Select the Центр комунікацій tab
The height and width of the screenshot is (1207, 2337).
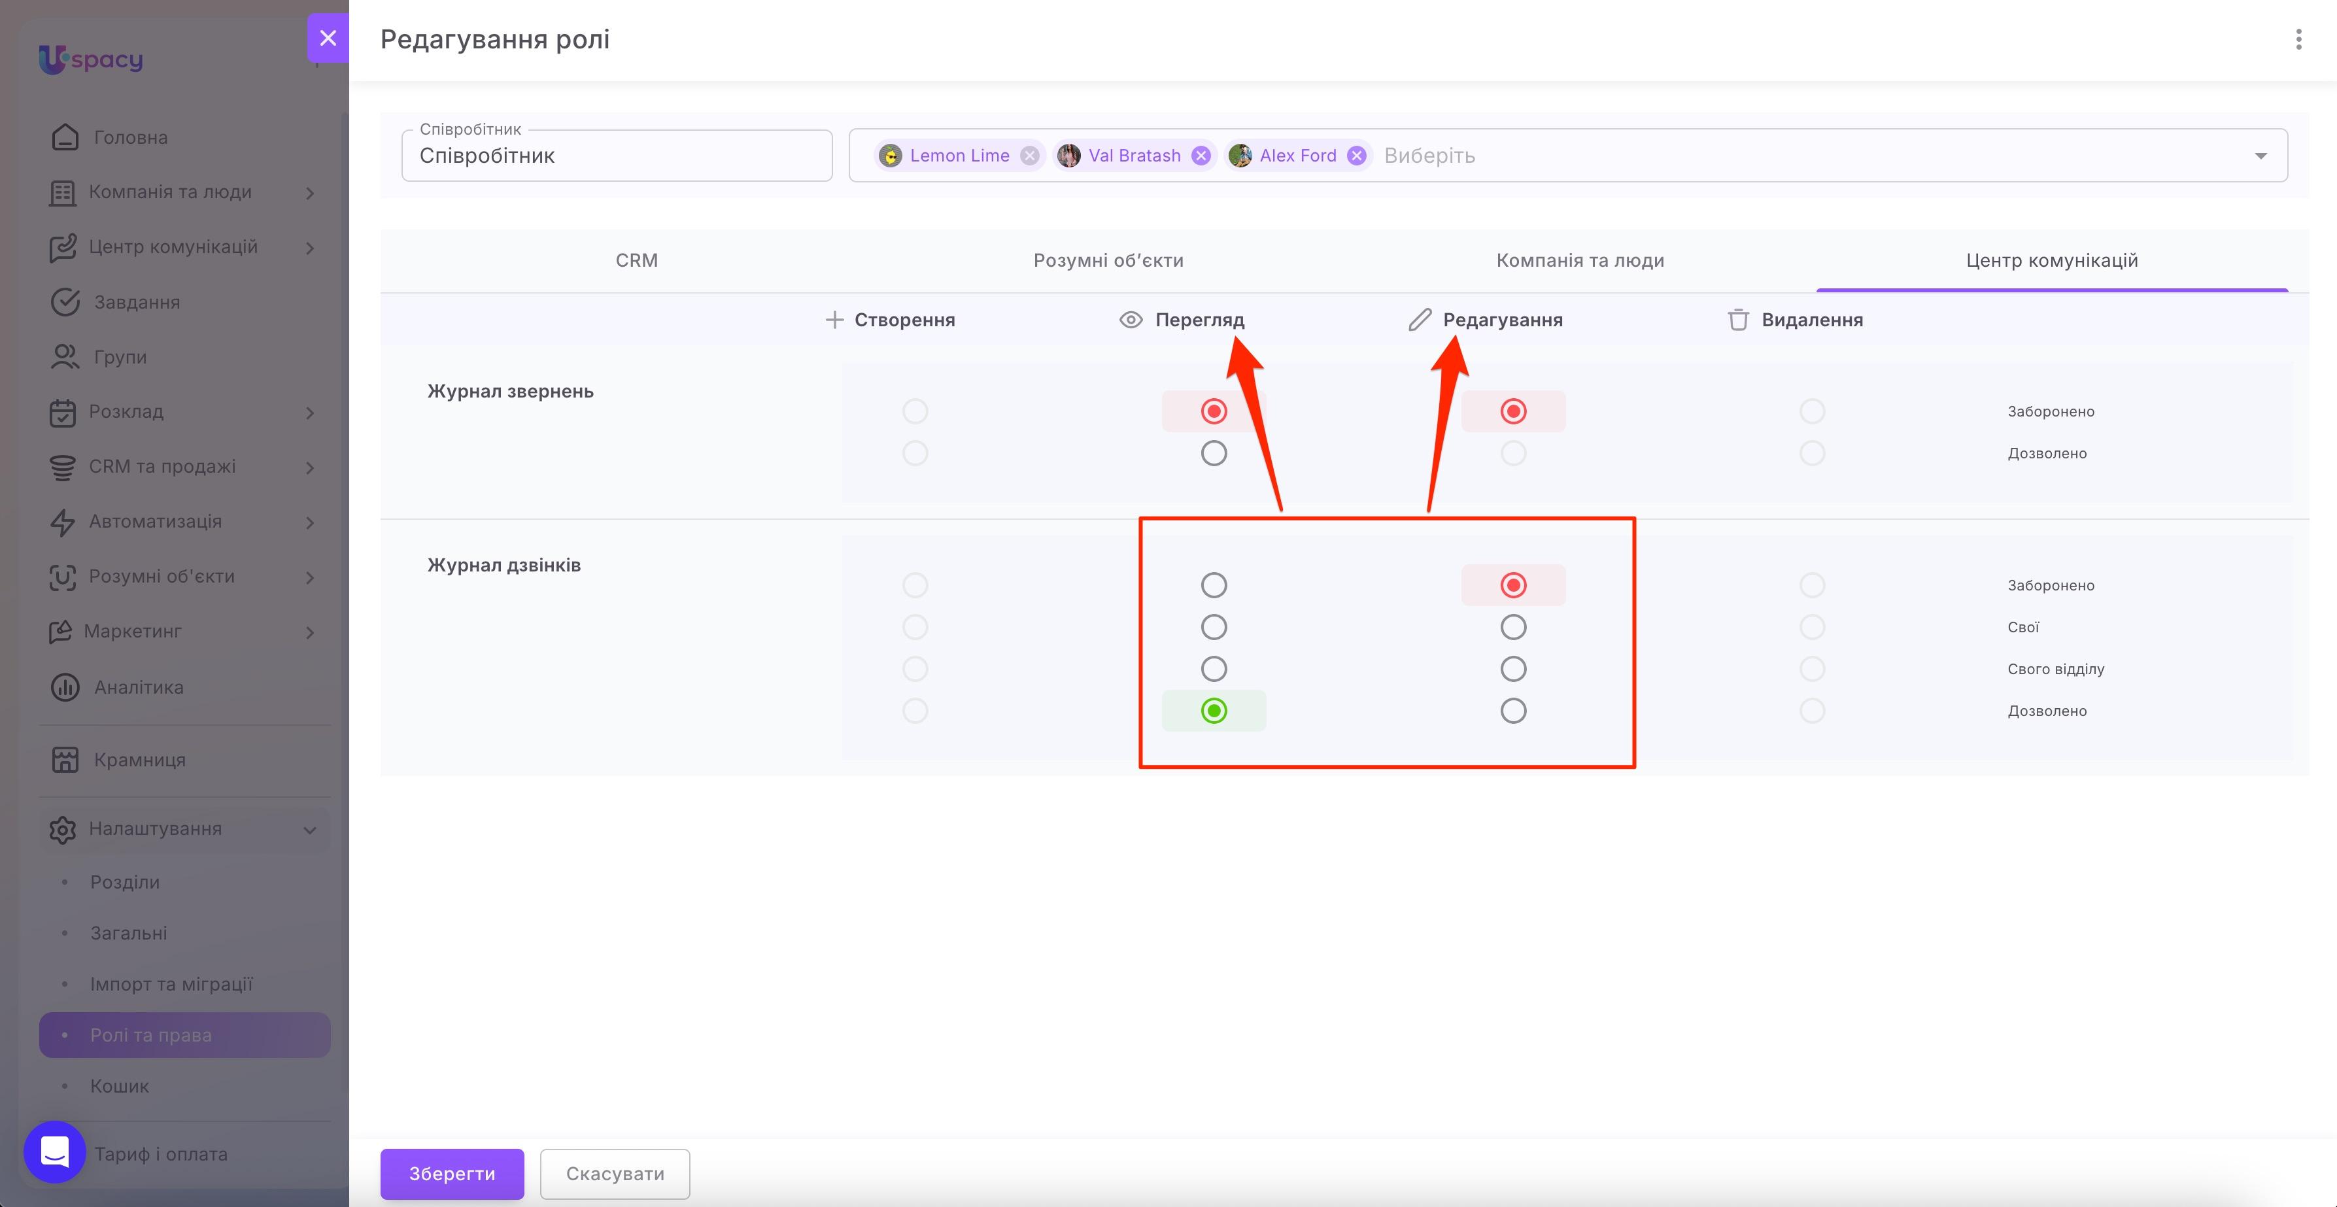[2051, 261]
